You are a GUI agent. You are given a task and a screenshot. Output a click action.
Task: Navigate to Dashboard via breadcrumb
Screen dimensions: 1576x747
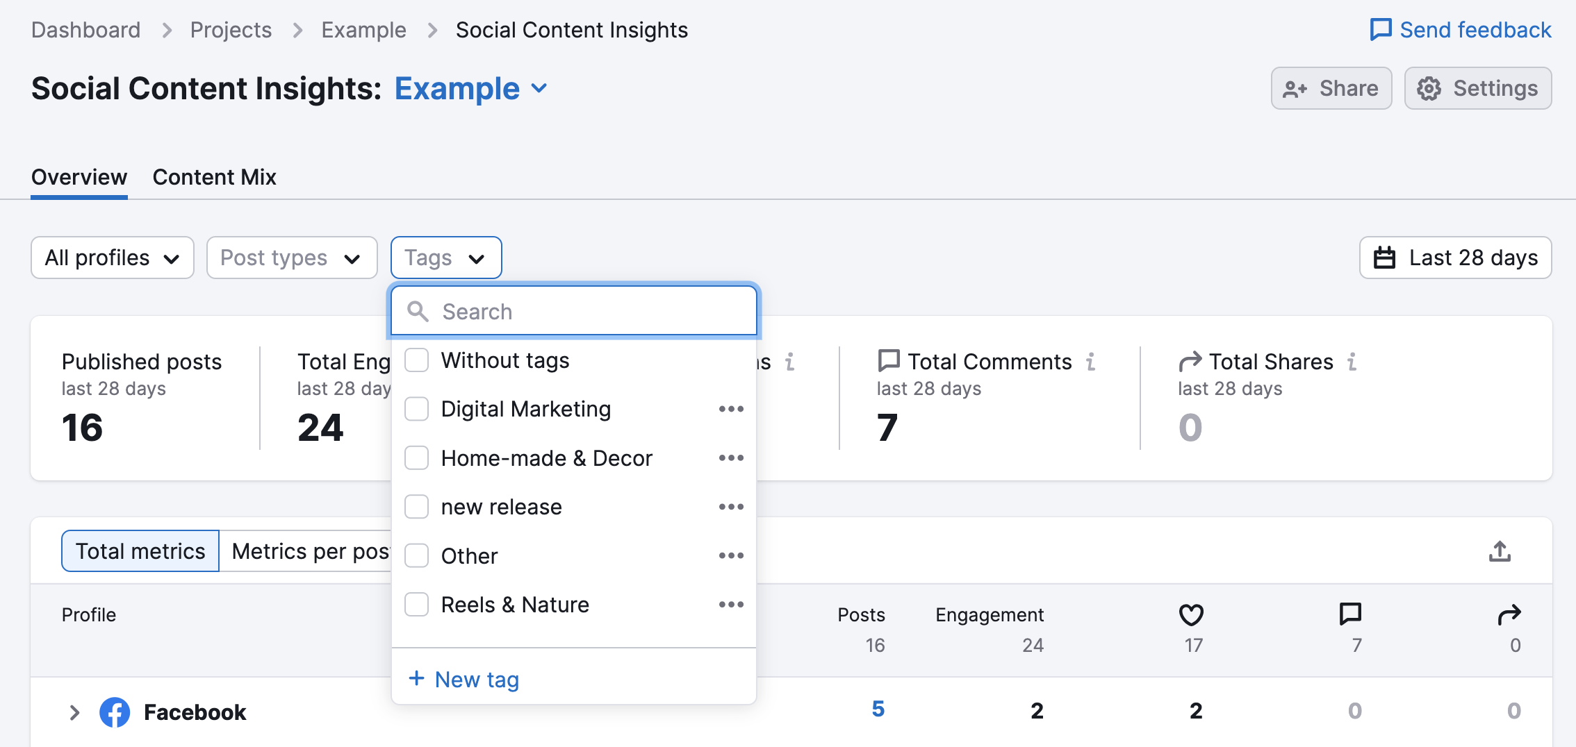[85, 29]
